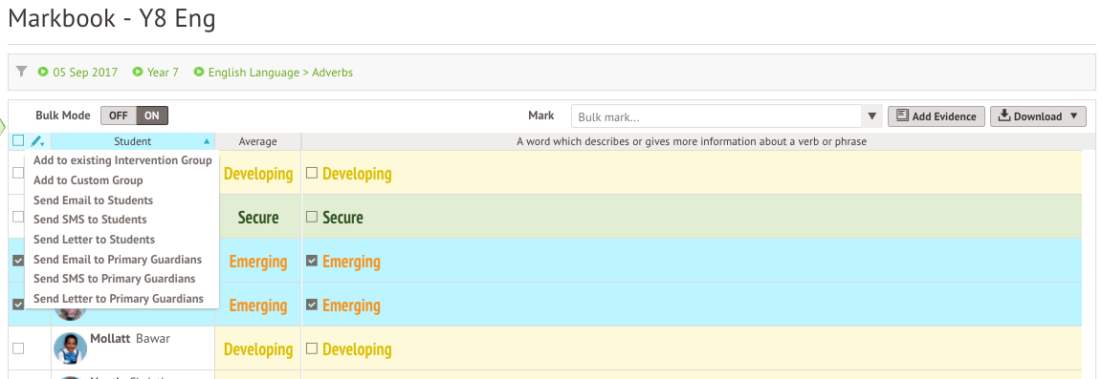Open the pencil bulk actions icon
Screen dimensions: 1102x379
pos(37,141)
